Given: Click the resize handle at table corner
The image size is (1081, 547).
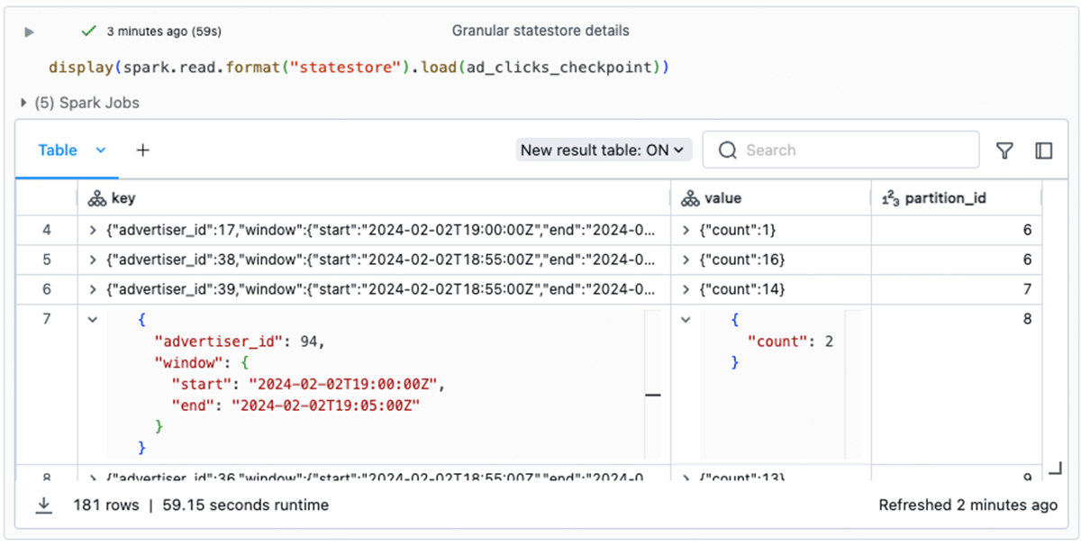Looking at the screenshot, I should (x=1054, y=469).
